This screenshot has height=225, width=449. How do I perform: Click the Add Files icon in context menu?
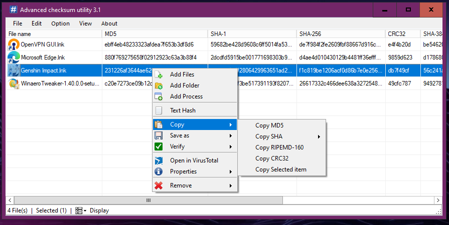(159, 74)
